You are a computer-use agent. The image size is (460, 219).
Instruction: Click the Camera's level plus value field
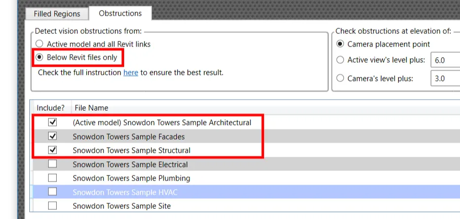(445, 78)
